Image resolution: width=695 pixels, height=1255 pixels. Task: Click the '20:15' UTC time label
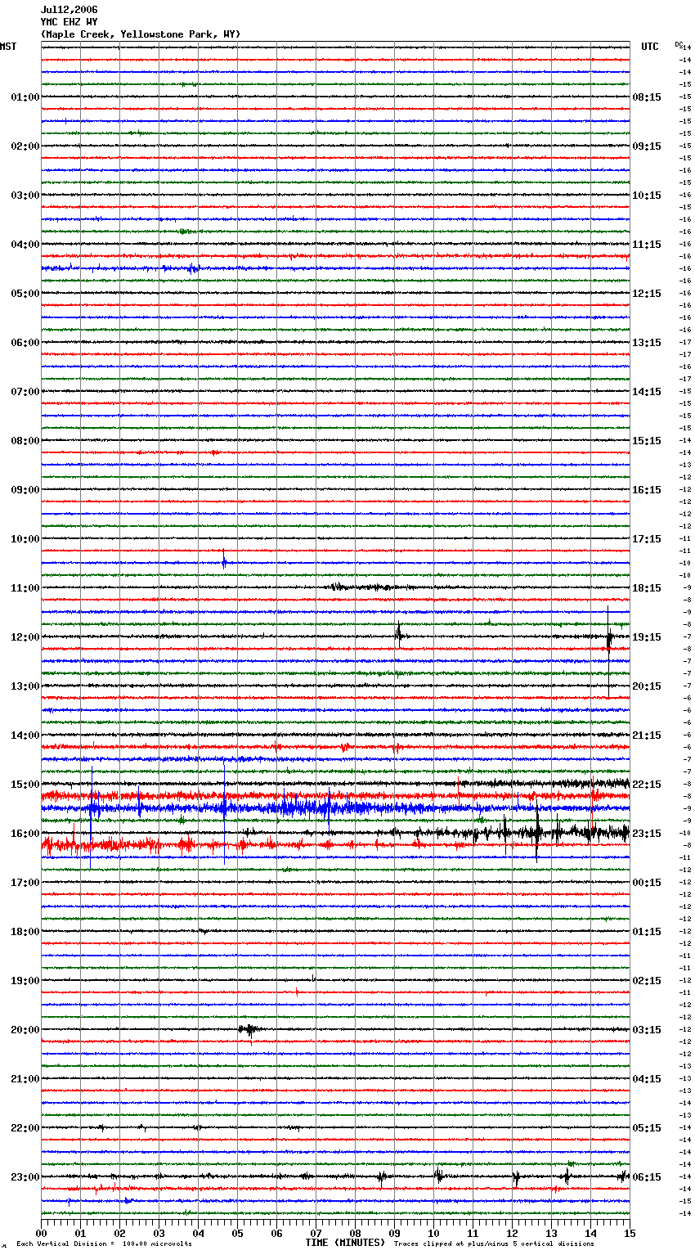click(x=647, y=686)
